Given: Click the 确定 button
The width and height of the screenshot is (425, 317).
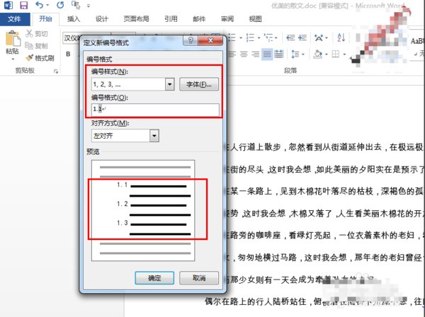Looking at the screenshot, I should click(154, 278).
